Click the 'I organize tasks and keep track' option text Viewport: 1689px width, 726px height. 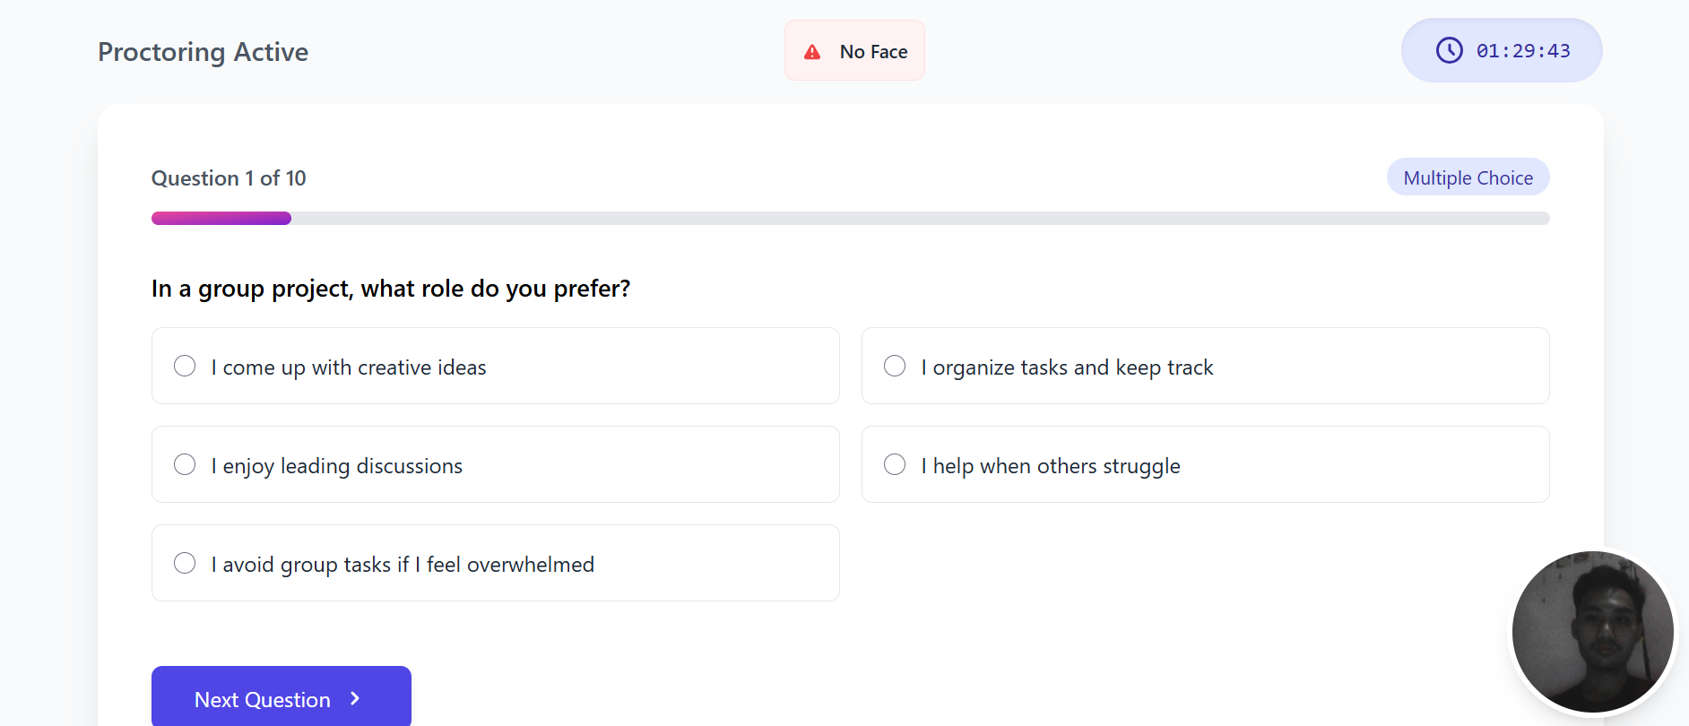point(1067,367)
